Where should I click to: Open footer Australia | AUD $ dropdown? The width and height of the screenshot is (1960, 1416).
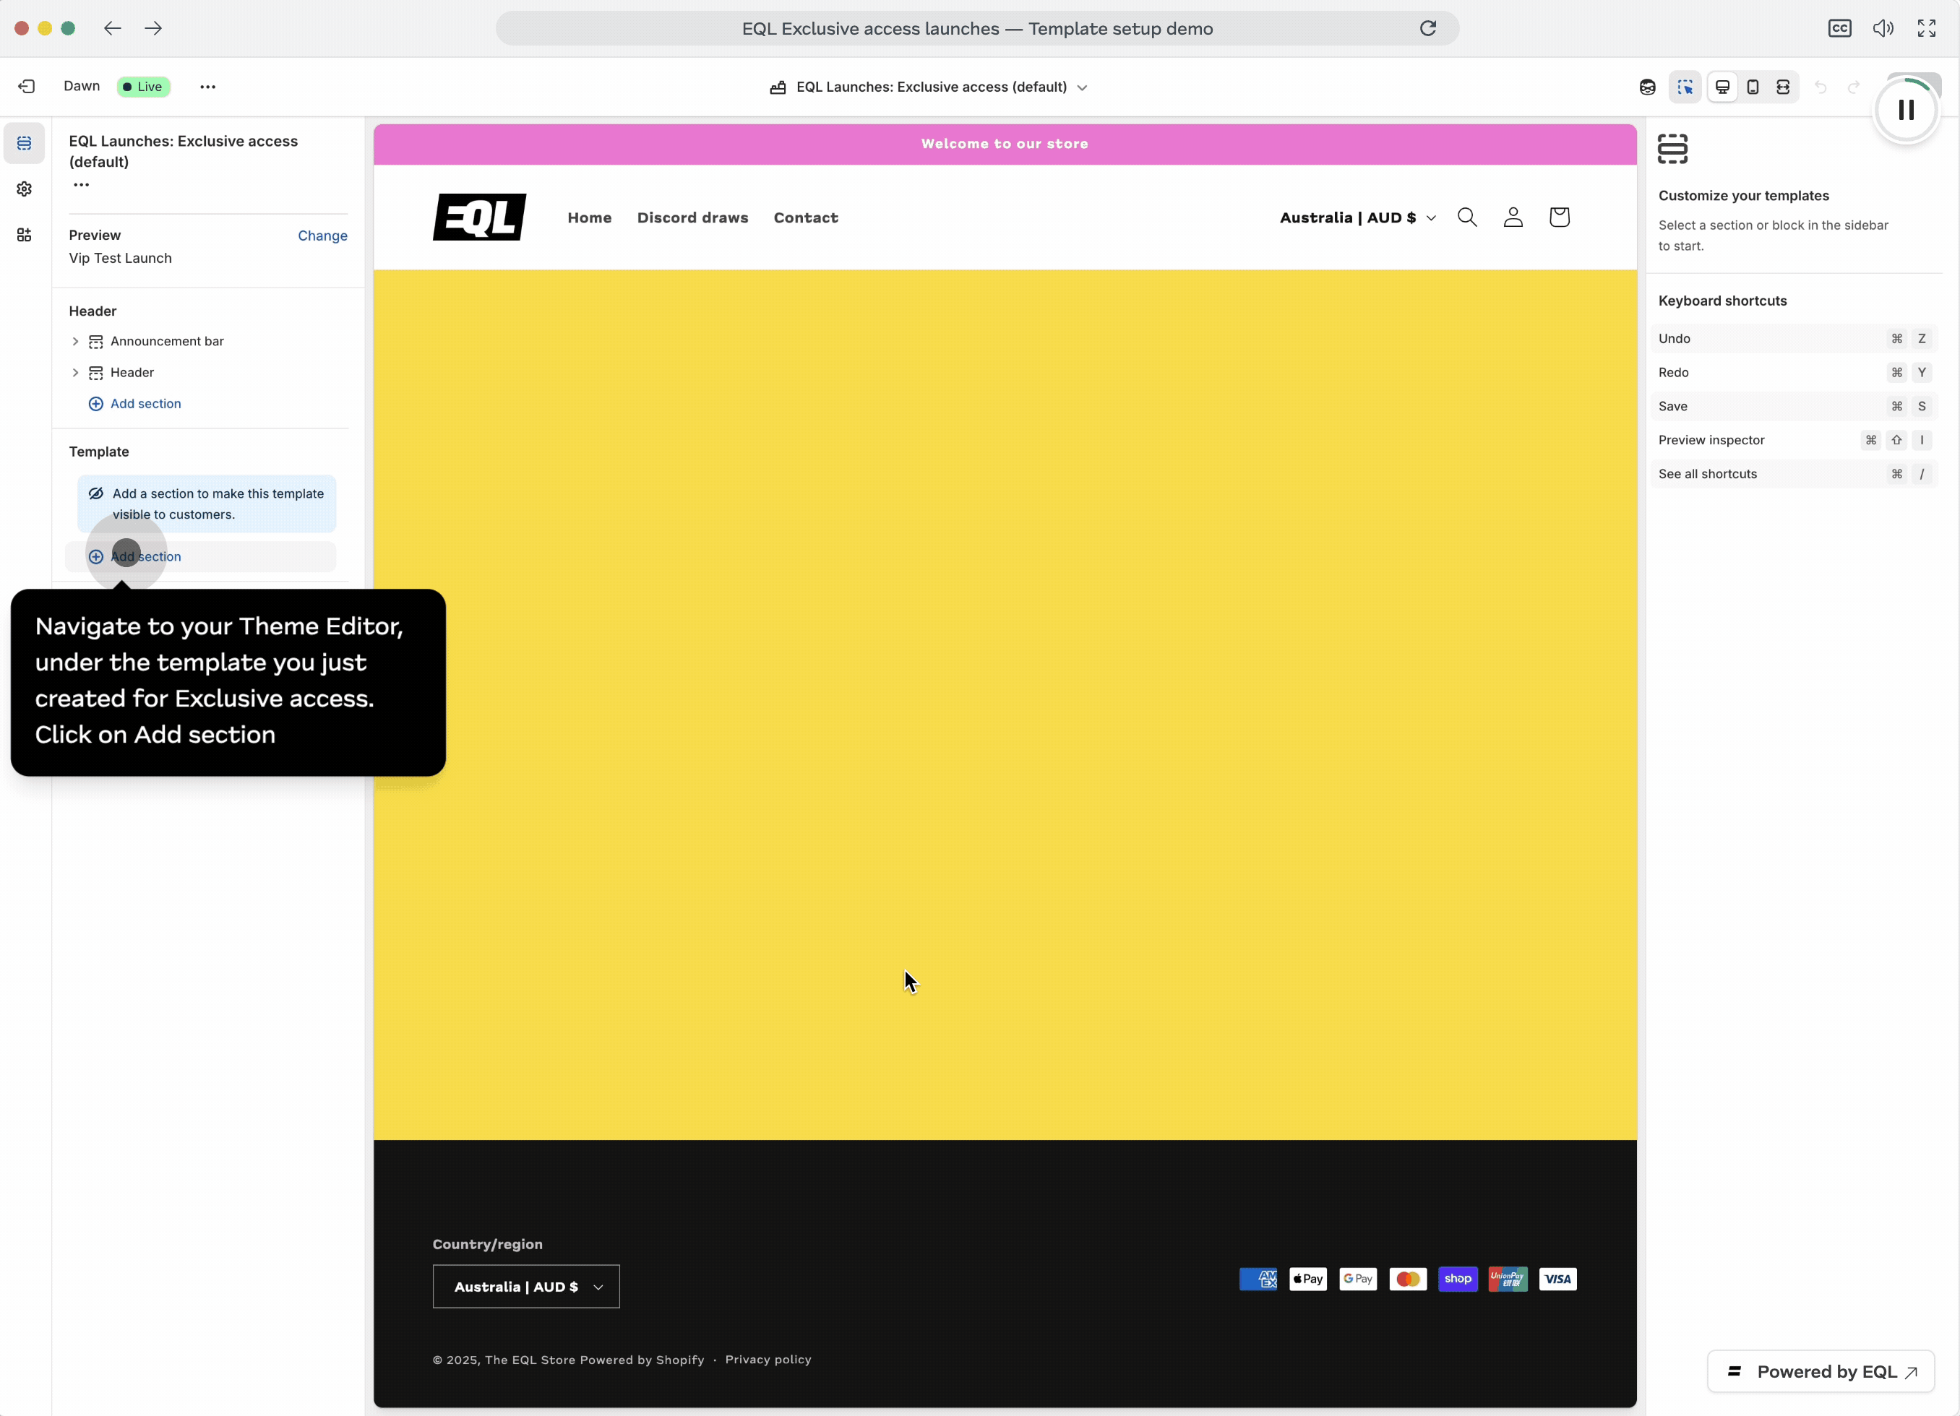[526, 1287]
